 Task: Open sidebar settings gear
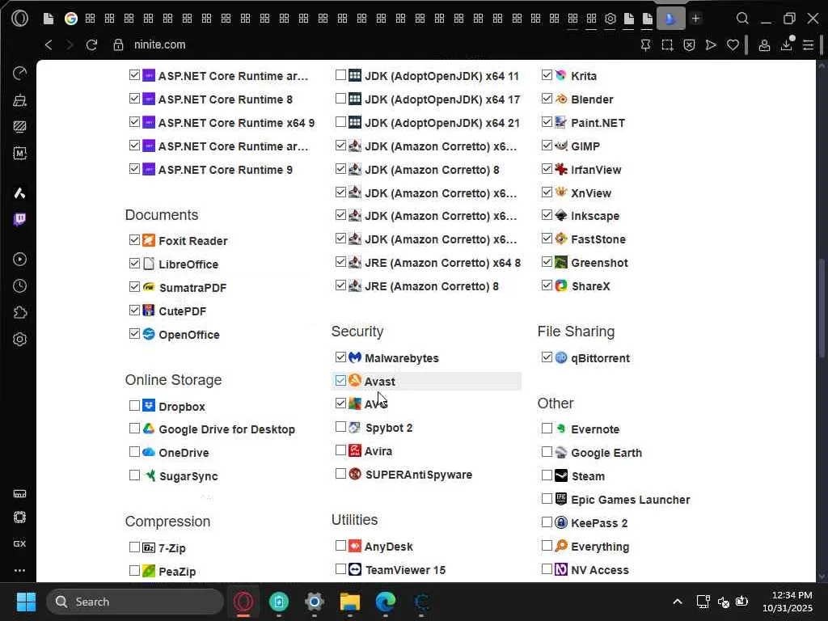[x=19, y=339]
